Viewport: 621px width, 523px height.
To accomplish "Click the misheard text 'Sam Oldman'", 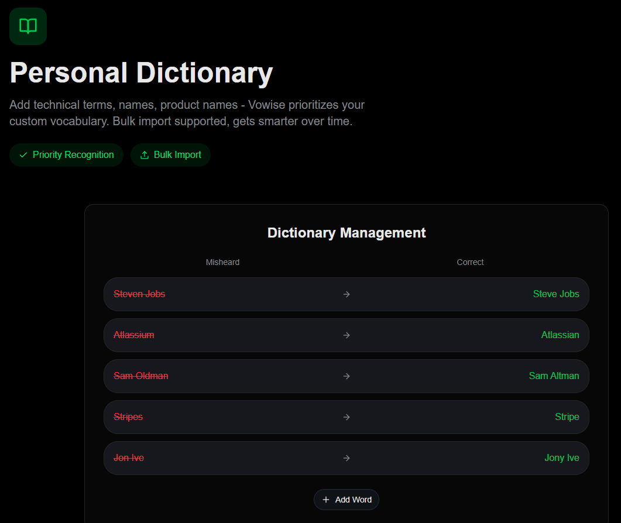I will pyautogui.click(x=141, y=376).
